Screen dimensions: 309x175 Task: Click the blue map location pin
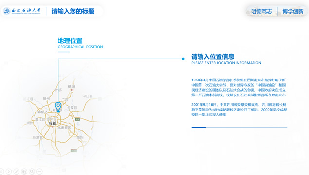pyautogui.click(x=58, y=107)
